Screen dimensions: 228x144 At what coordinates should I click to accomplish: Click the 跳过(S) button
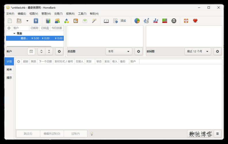(28, 134)
